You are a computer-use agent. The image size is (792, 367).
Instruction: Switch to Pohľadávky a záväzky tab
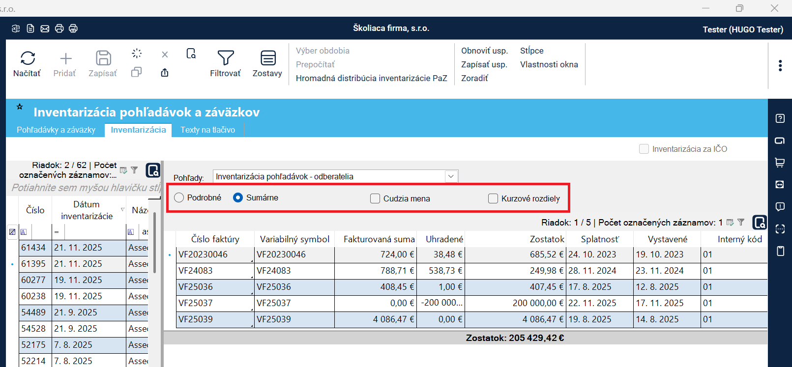pyautogui.click(x=56, y=130)
